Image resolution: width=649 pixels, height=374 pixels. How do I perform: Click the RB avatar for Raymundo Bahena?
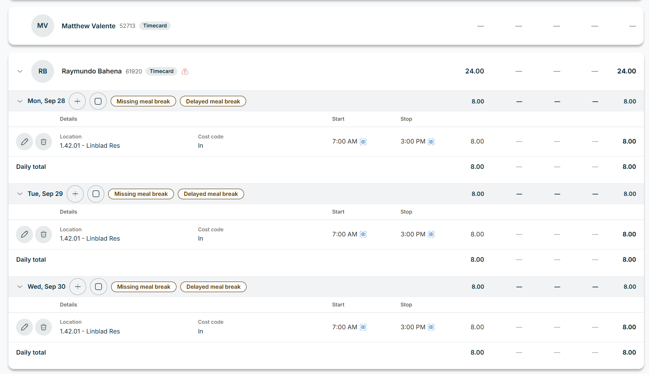coord(43,71)
